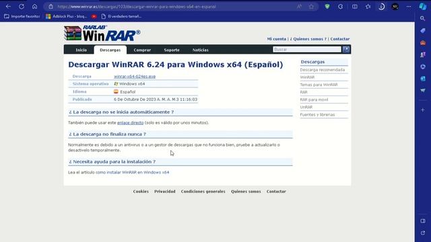Screen dimensions: 431x242
Task: Open the green shield extension icon
Action: (327, 7)
